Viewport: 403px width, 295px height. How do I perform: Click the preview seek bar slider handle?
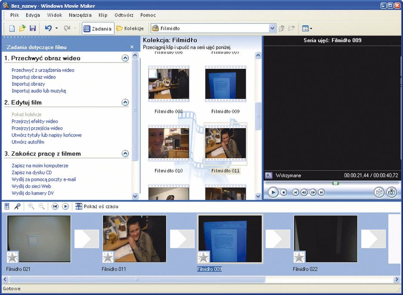tap(335, 183)
